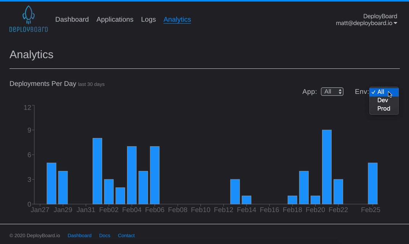Open the Dashboard nav item
Viewport: 409px width, 244px height.
point(72,19)
